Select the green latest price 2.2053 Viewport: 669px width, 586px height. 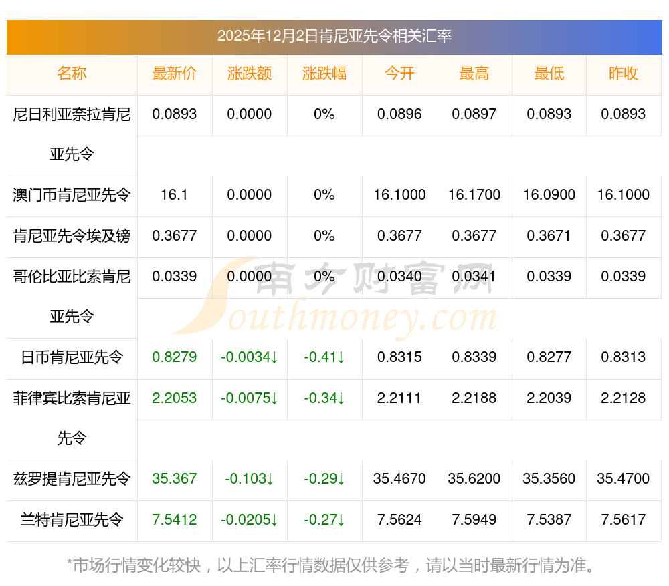pos(175,398)
